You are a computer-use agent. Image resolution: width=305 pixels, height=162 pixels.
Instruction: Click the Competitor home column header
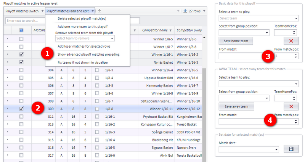coord(157,30)
